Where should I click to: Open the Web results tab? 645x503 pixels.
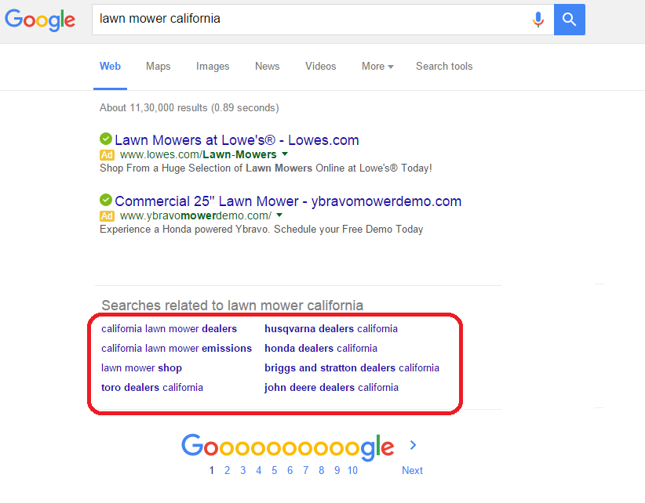point(110,66)
